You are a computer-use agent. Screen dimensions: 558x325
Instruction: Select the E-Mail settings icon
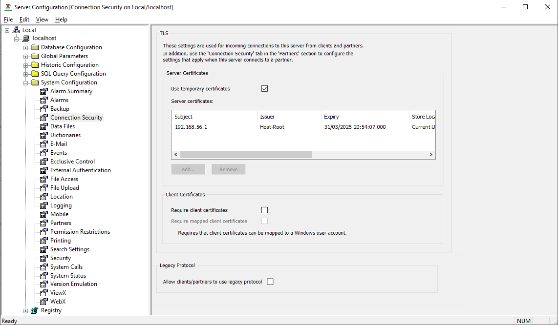pyautogui.click(x=44, y=144)
